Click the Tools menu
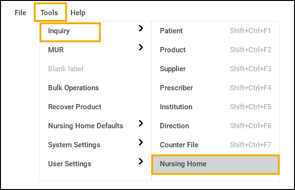 pos(49,13)
